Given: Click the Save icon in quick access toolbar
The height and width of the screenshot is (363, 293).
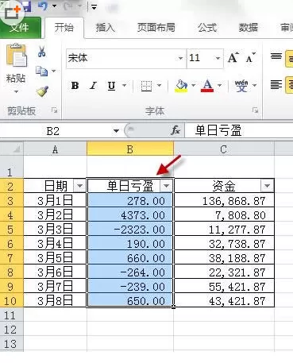Looking at the screenshot, I should click(x=27, y=6).
